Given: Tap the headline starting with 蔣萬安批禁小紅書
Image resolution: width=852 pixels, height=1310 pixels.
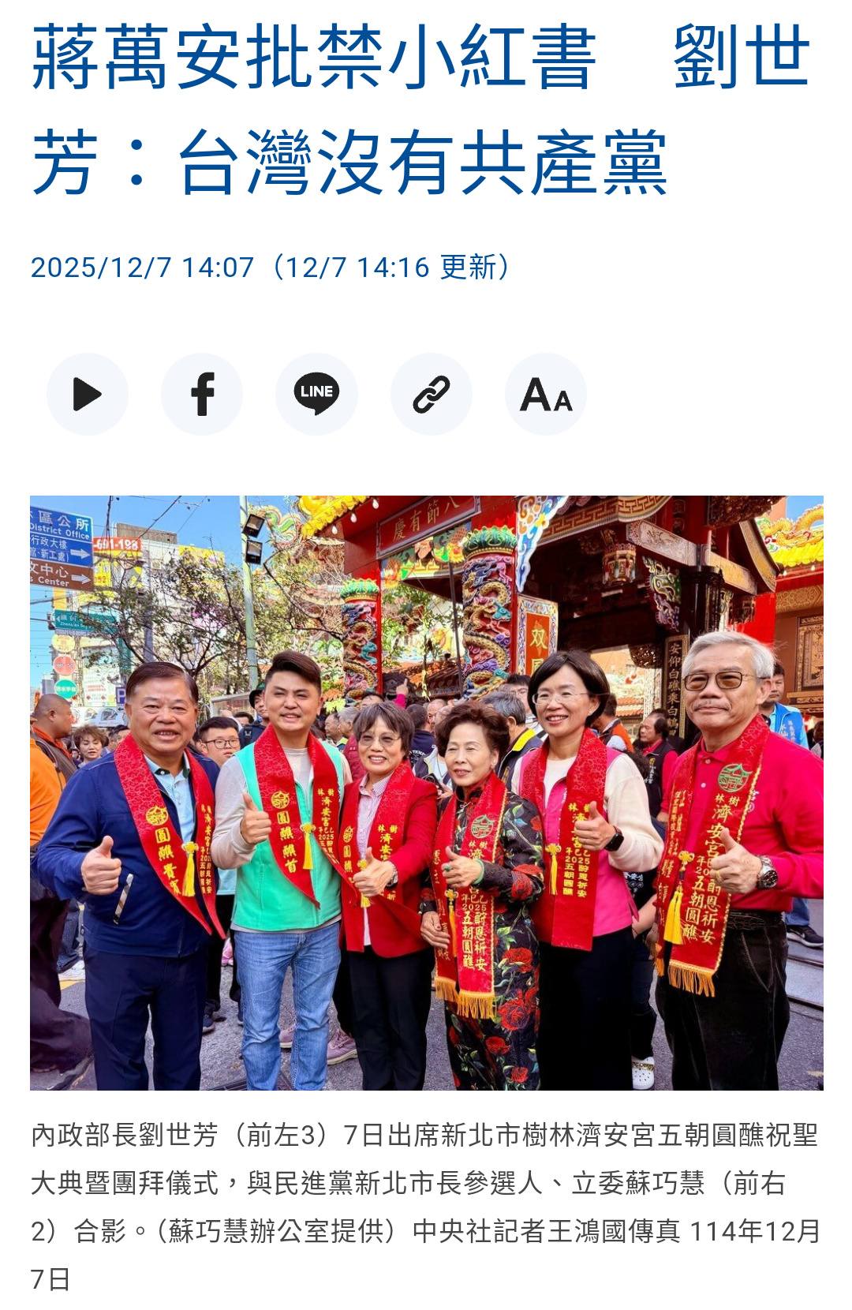Looking at the screenshot, I should 421,110.
